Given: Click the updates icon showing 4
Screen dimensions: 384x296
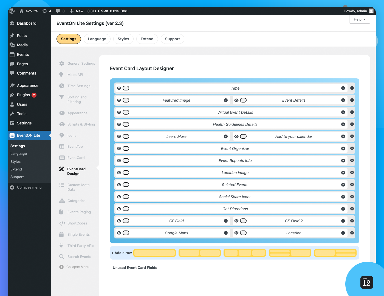Looking at the screenshot, I should (x=47, y=11).
